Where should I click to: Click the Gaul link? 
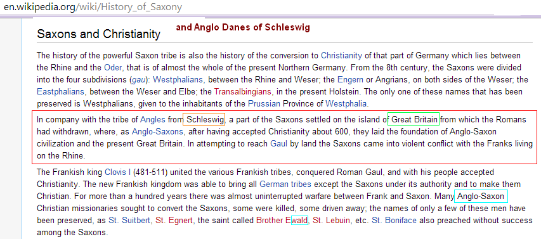279,144
